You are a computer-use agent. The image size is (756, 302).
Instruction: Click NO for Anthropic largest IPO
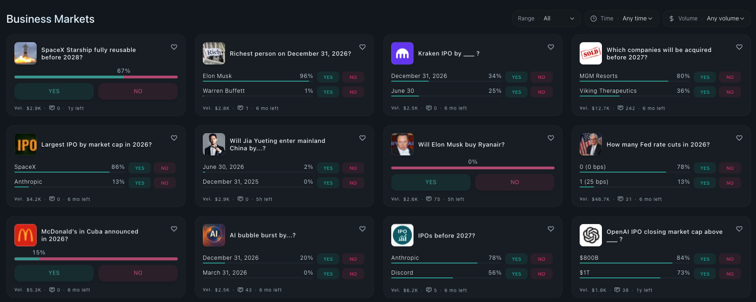point(165,183)
